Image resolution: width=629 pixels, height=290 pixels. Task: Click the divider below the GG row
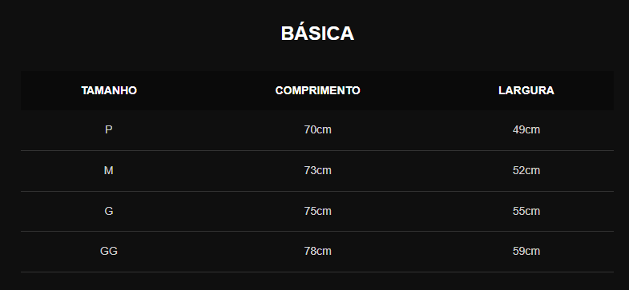(317, 272)
